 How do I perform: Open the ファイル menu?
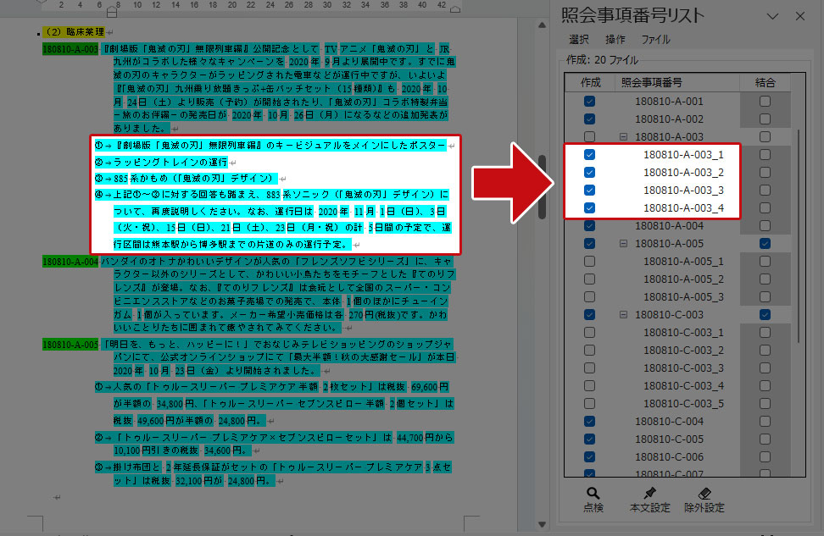click(655, 40)
